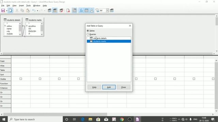Click the down arrow in the students marks field list
Screen dimensions: 218x122
point(42,34)
